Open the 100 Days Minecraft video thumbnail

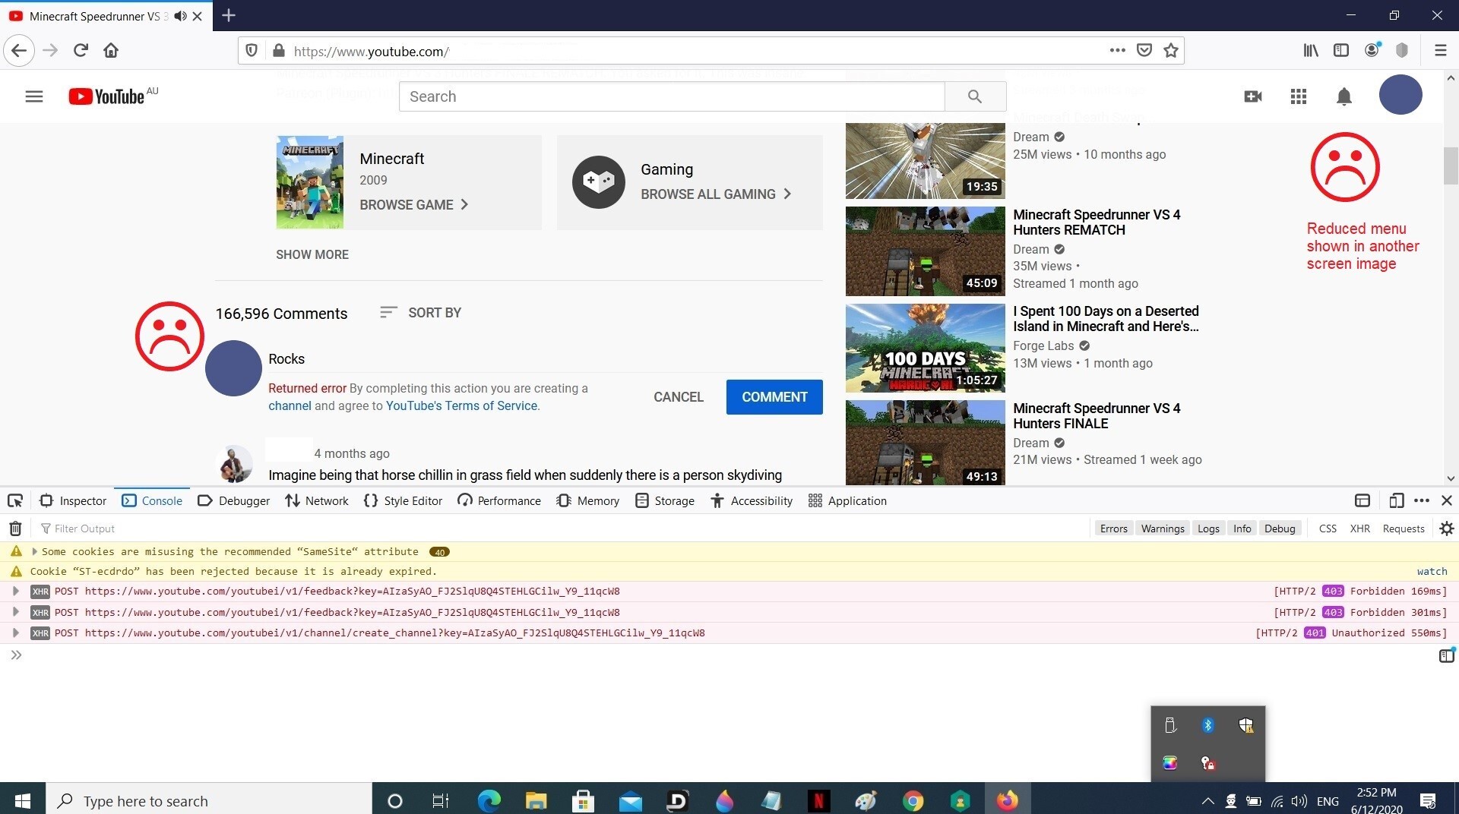(x=925, y=349)
